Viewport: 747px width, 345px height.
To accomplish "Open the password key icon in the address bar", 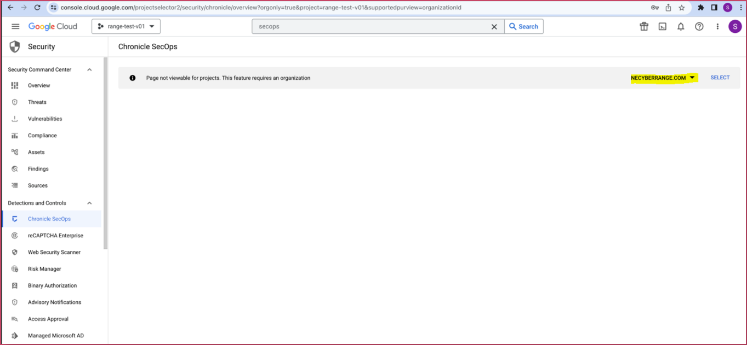I will coord(655,8).
